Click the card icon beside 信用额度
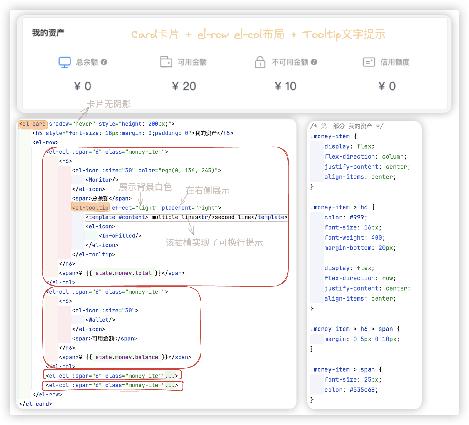The height and width of the screenshot is (425, 469). tap(369, 62)
